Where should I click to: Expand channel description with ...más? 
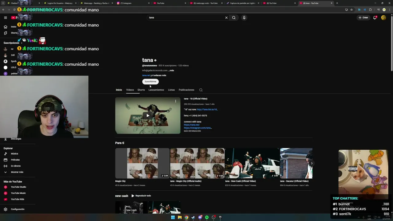pos(171,71)
